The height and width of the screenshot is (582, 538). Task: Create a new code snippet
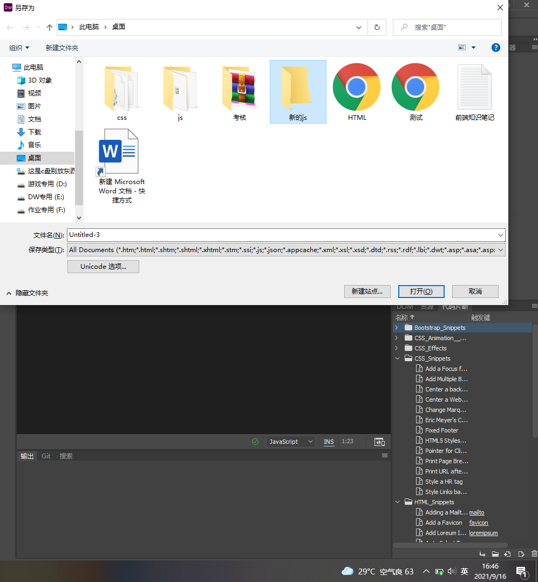tap(508, 553)
